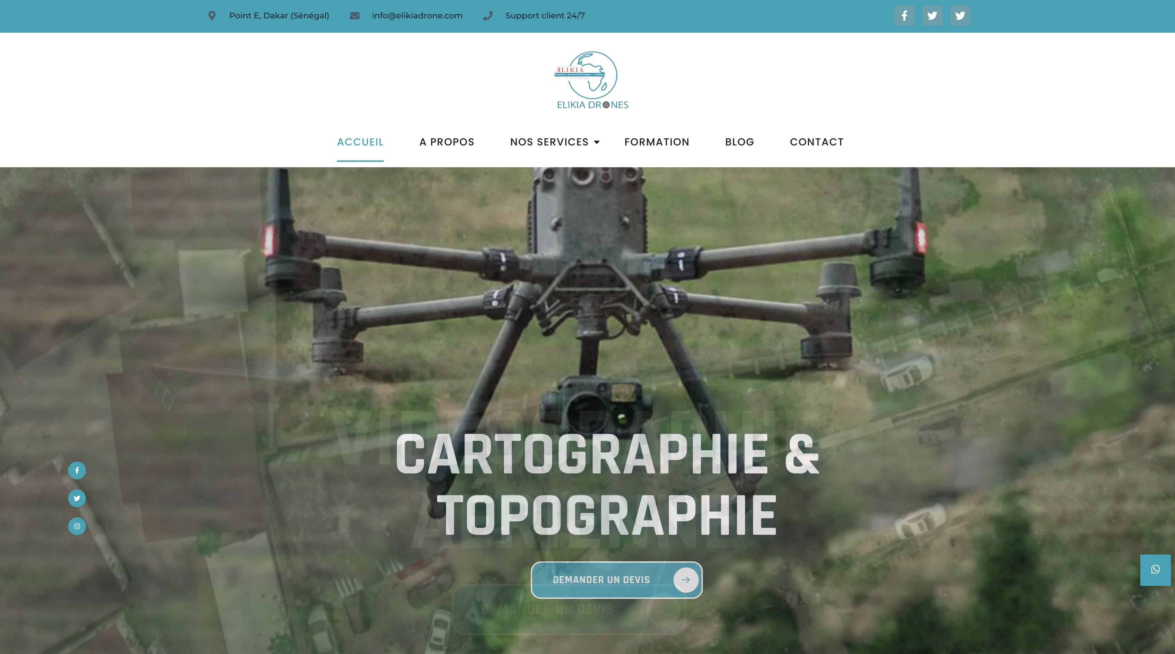The width and height of the screenshot is (1175, 654).
Task: Expand the NOS SERVICES dropdown
Action: point(550,142)
